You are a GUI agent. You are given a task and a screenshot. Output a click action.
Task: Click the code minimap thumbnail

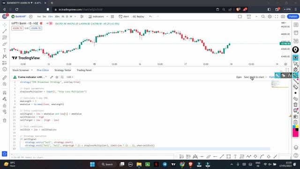(280, 84)
